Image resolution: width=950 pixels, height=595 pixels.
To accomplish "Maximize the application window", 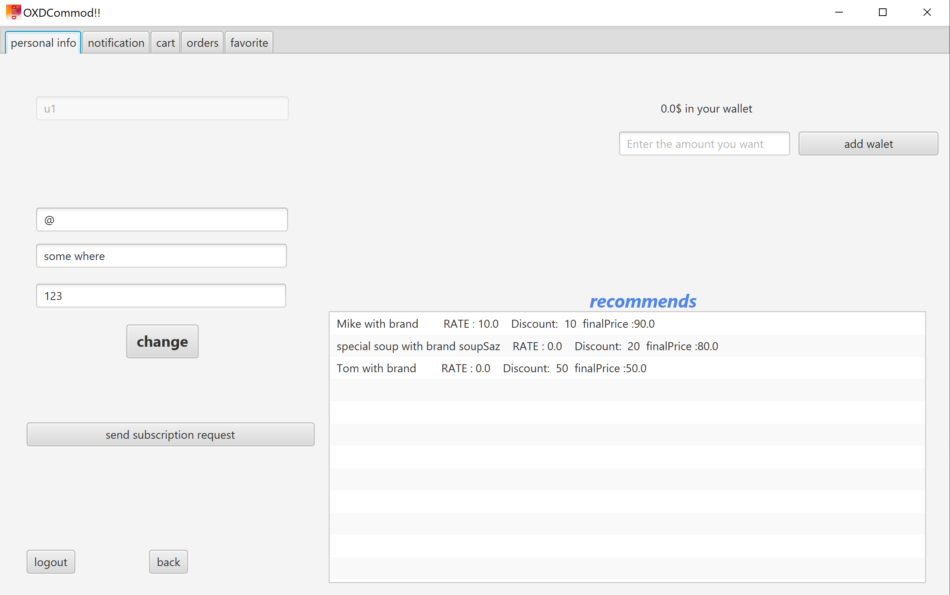I will coord(882,12).
